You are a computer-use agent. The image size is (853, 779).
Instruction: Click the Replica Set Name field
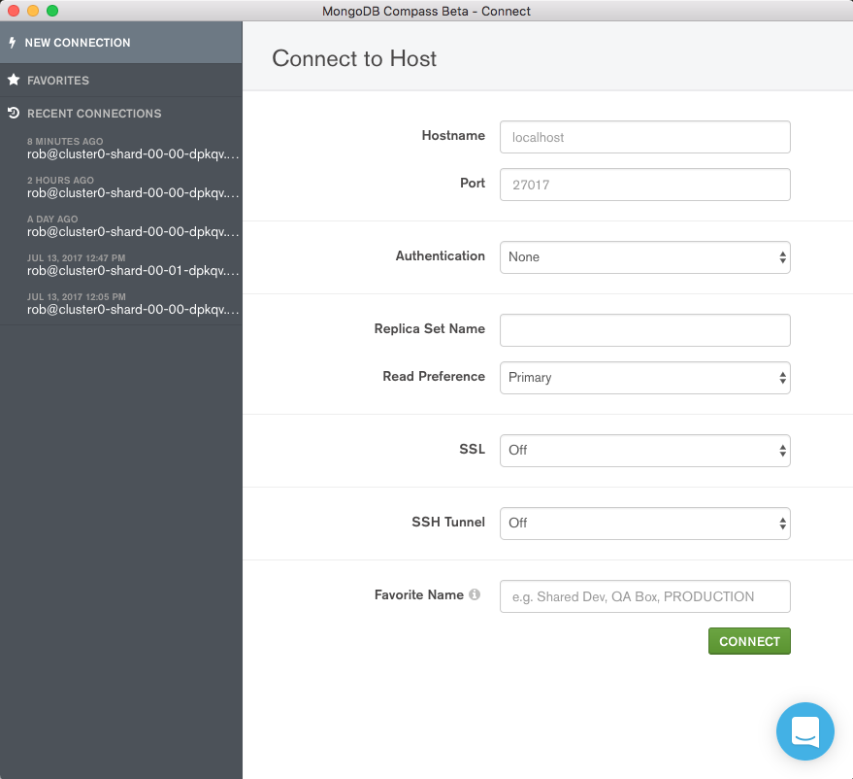[x=644, y=330]
